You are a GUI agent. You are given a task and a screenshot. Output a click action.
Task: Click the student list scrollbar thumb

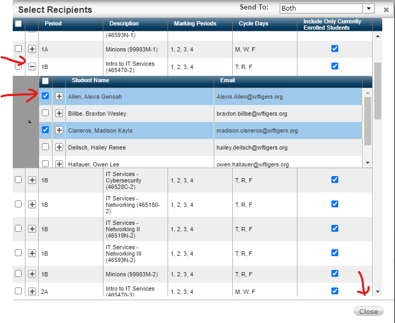367,121
